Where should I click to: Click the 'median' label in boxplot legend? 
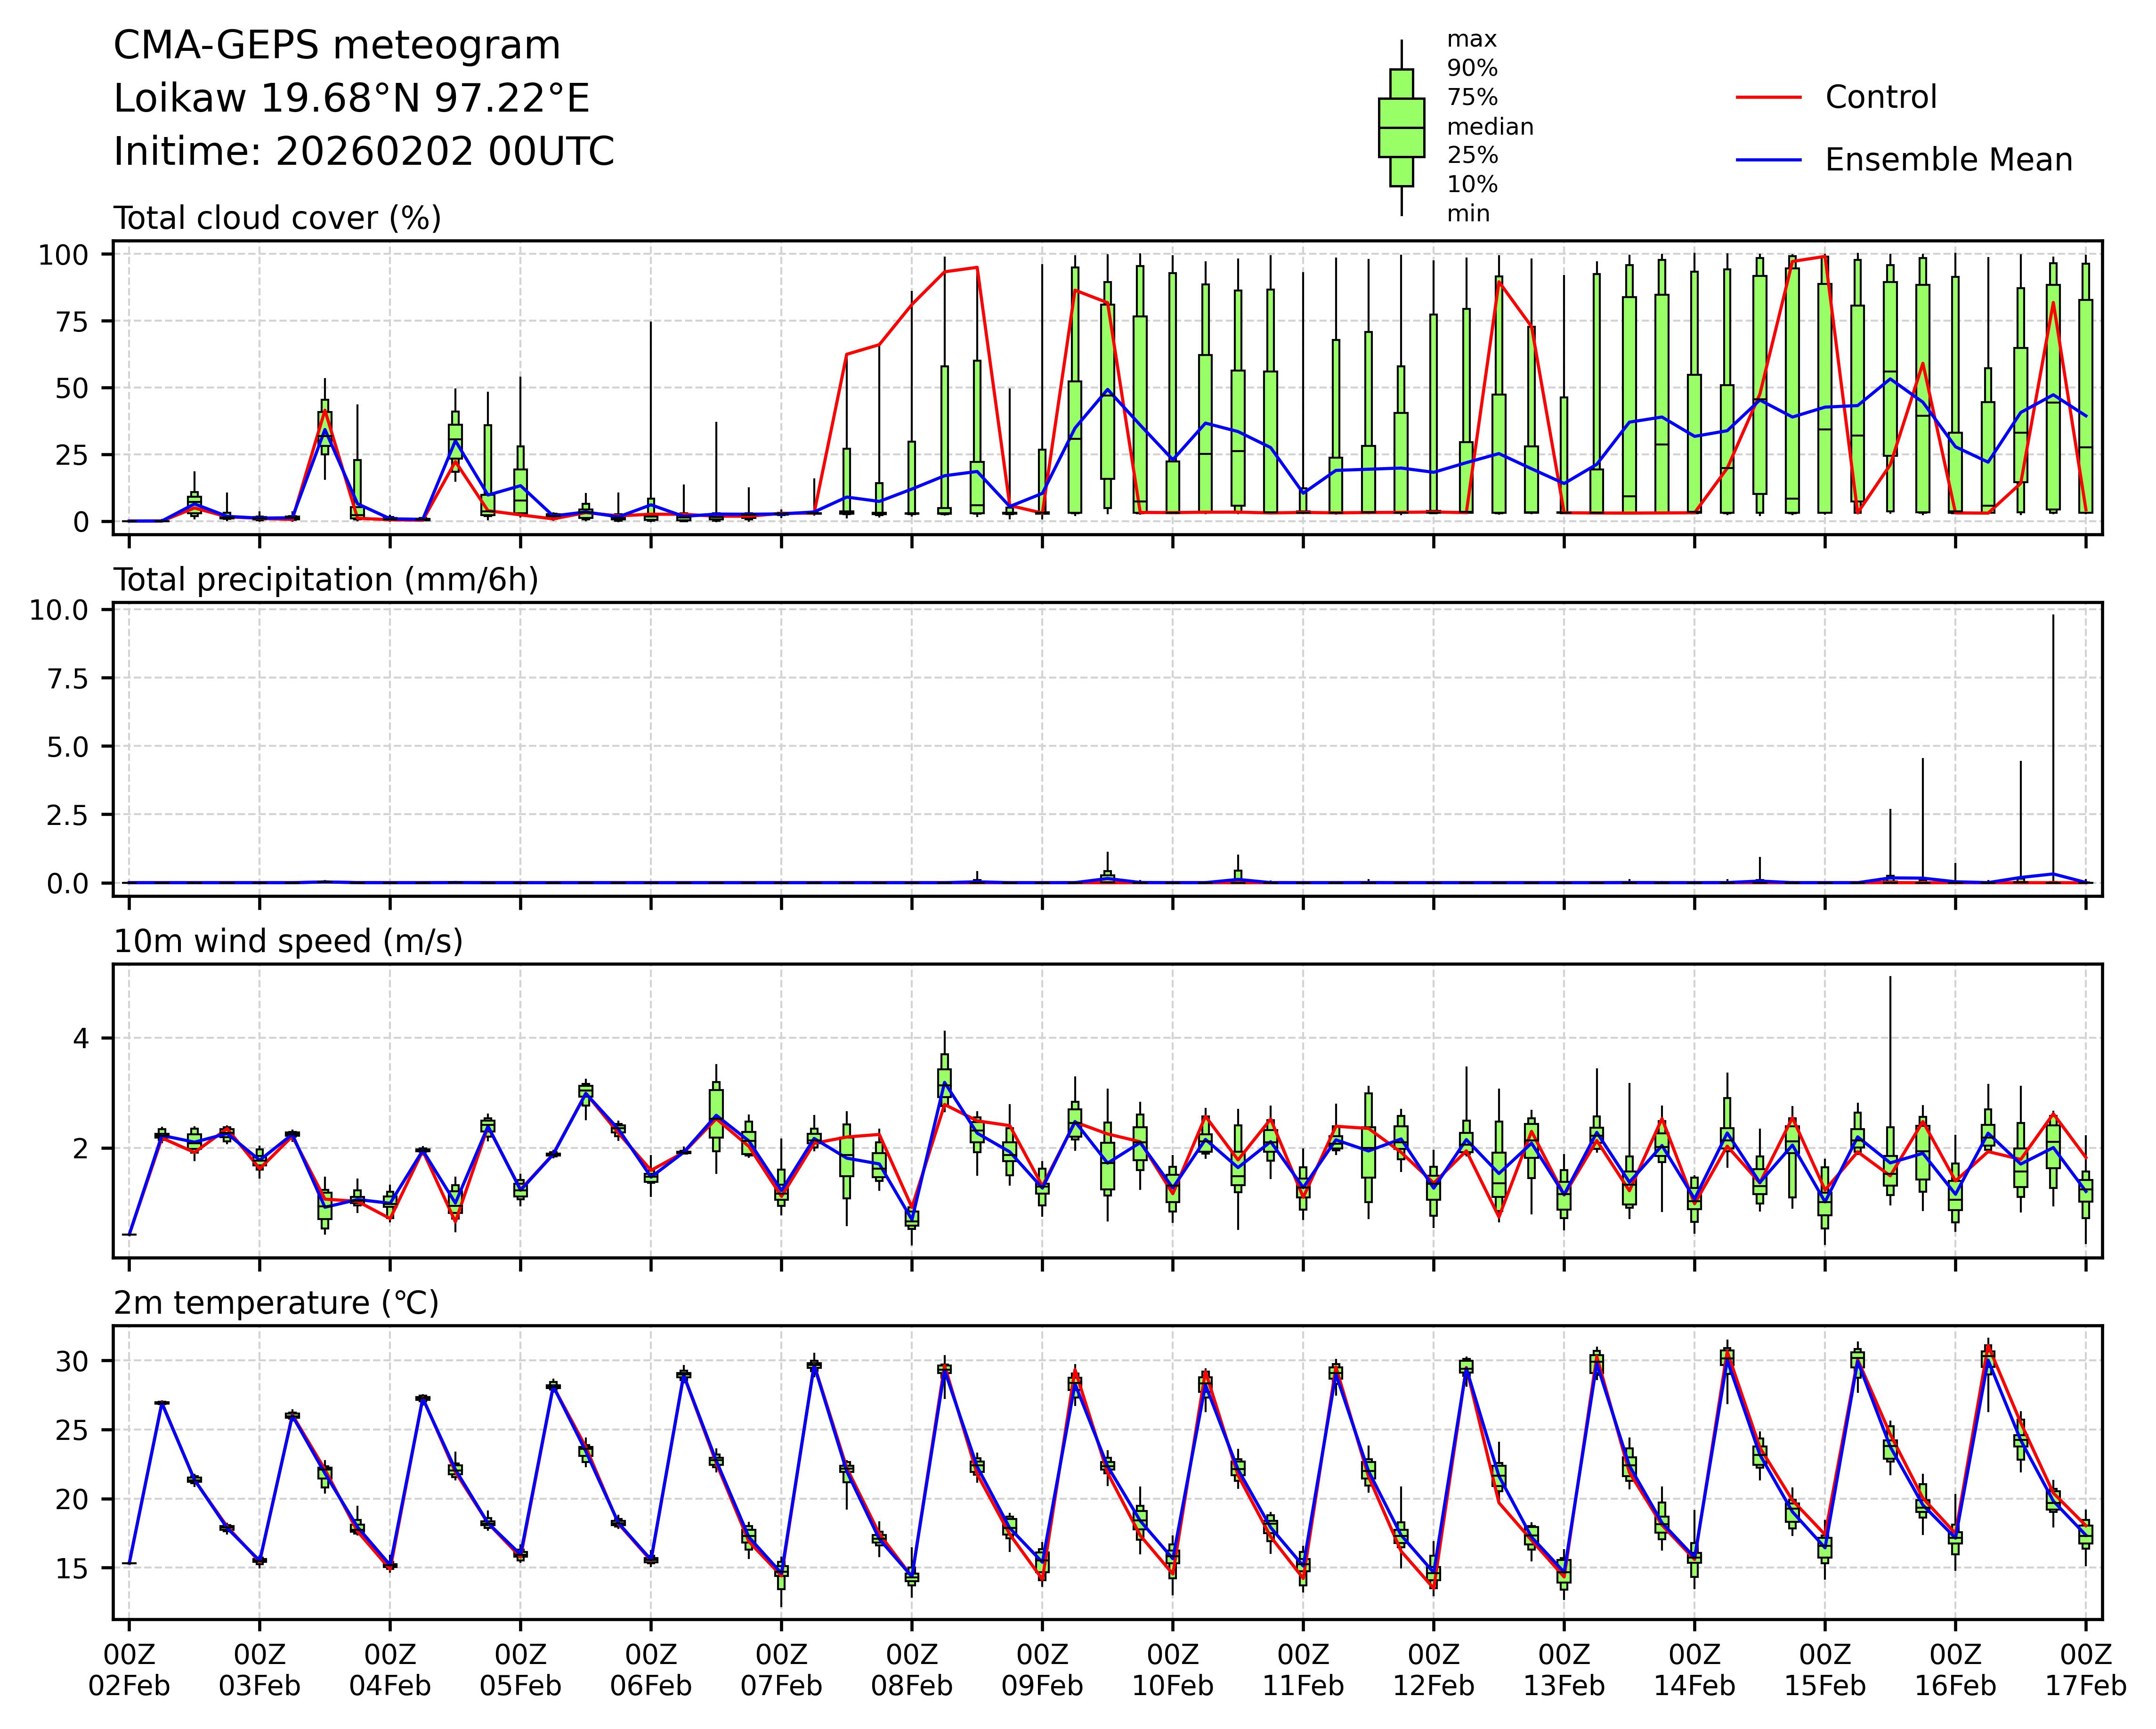1490,127
